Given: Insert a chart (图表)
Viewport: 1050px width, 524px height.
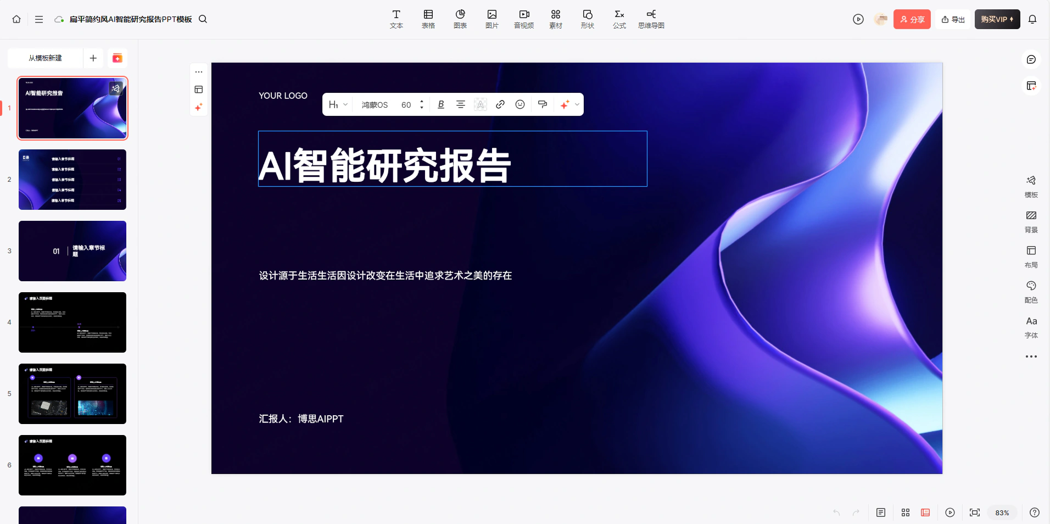Looking at the screenshot, I should point(460,19).
